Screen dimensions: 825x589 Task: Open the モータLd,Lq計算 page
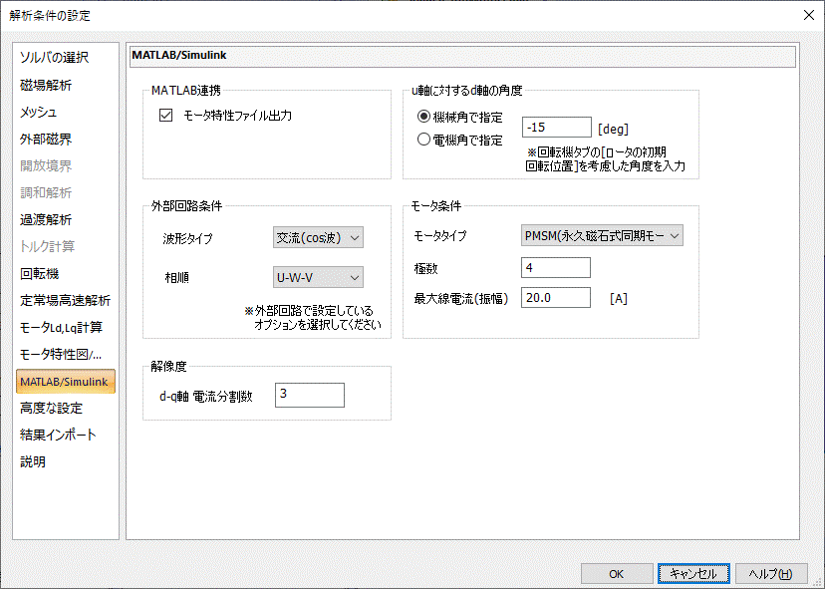click(61, 327)
